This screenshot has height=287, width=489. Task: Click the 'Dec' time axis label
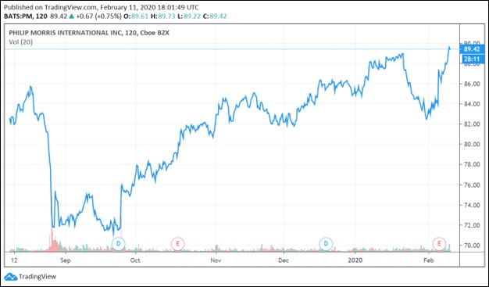(x=284, y=260)
